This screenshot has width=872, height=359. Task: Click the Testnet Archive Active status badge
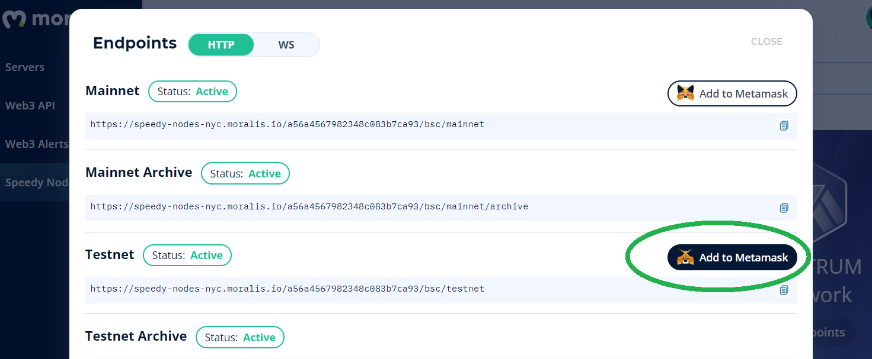[240, 337]
